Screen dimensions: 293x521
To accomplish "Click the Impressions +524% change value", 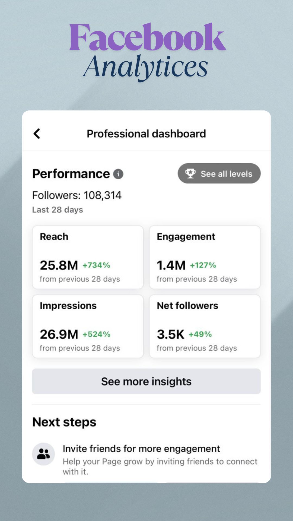I will [x=96, y=334].
